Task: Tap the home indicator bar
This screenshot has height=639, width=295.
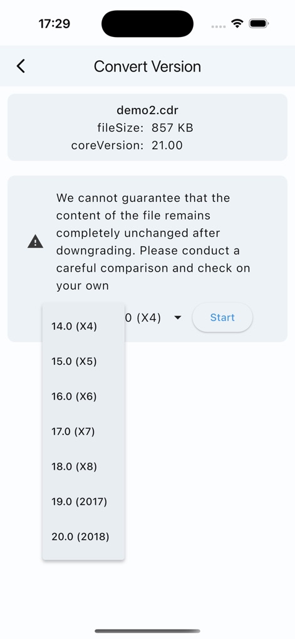Action: (147, 631)
